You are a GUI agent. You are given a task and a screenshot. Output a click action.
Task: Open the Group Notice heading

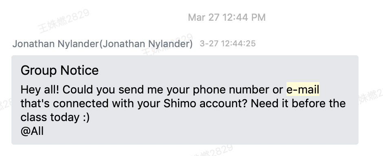59,71
